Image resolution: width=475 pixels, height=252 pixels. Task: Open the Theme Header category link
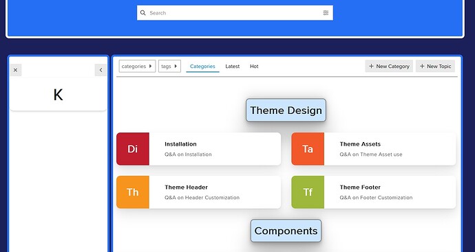click(x=186, y=187)
